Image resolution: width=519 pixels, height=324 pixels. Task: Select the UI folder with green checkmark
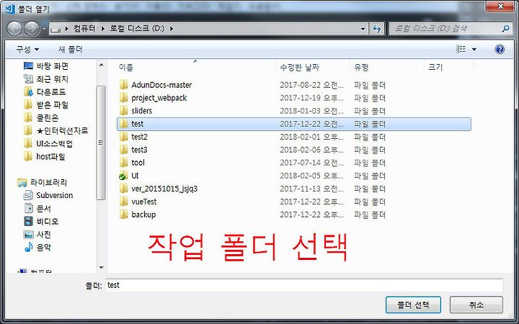coord(123,176)
